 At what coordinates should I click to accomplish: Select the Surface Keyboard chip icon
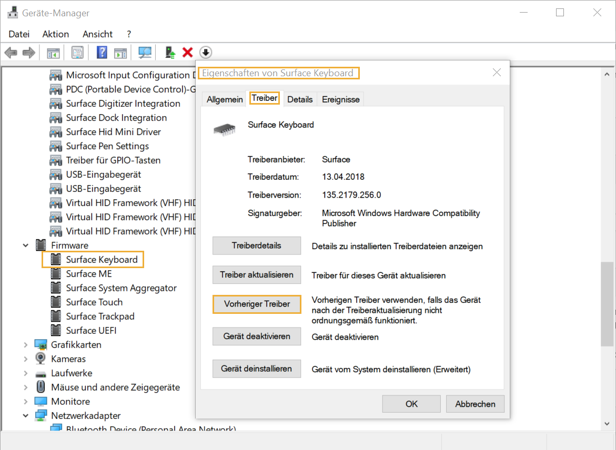pyautogui.click(x=56, y=259)
